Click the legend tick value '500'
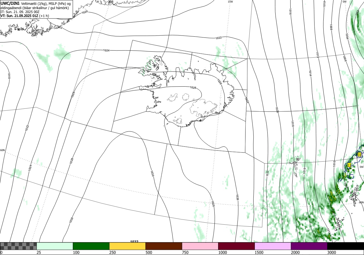 coord(149,252)
